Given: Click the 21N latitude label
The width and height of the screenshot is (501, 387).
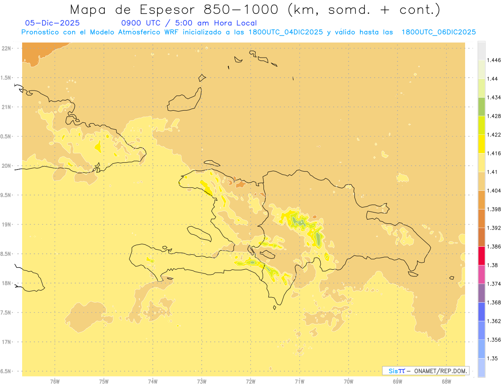Looking at the screenshot, I should click(6, 107).
